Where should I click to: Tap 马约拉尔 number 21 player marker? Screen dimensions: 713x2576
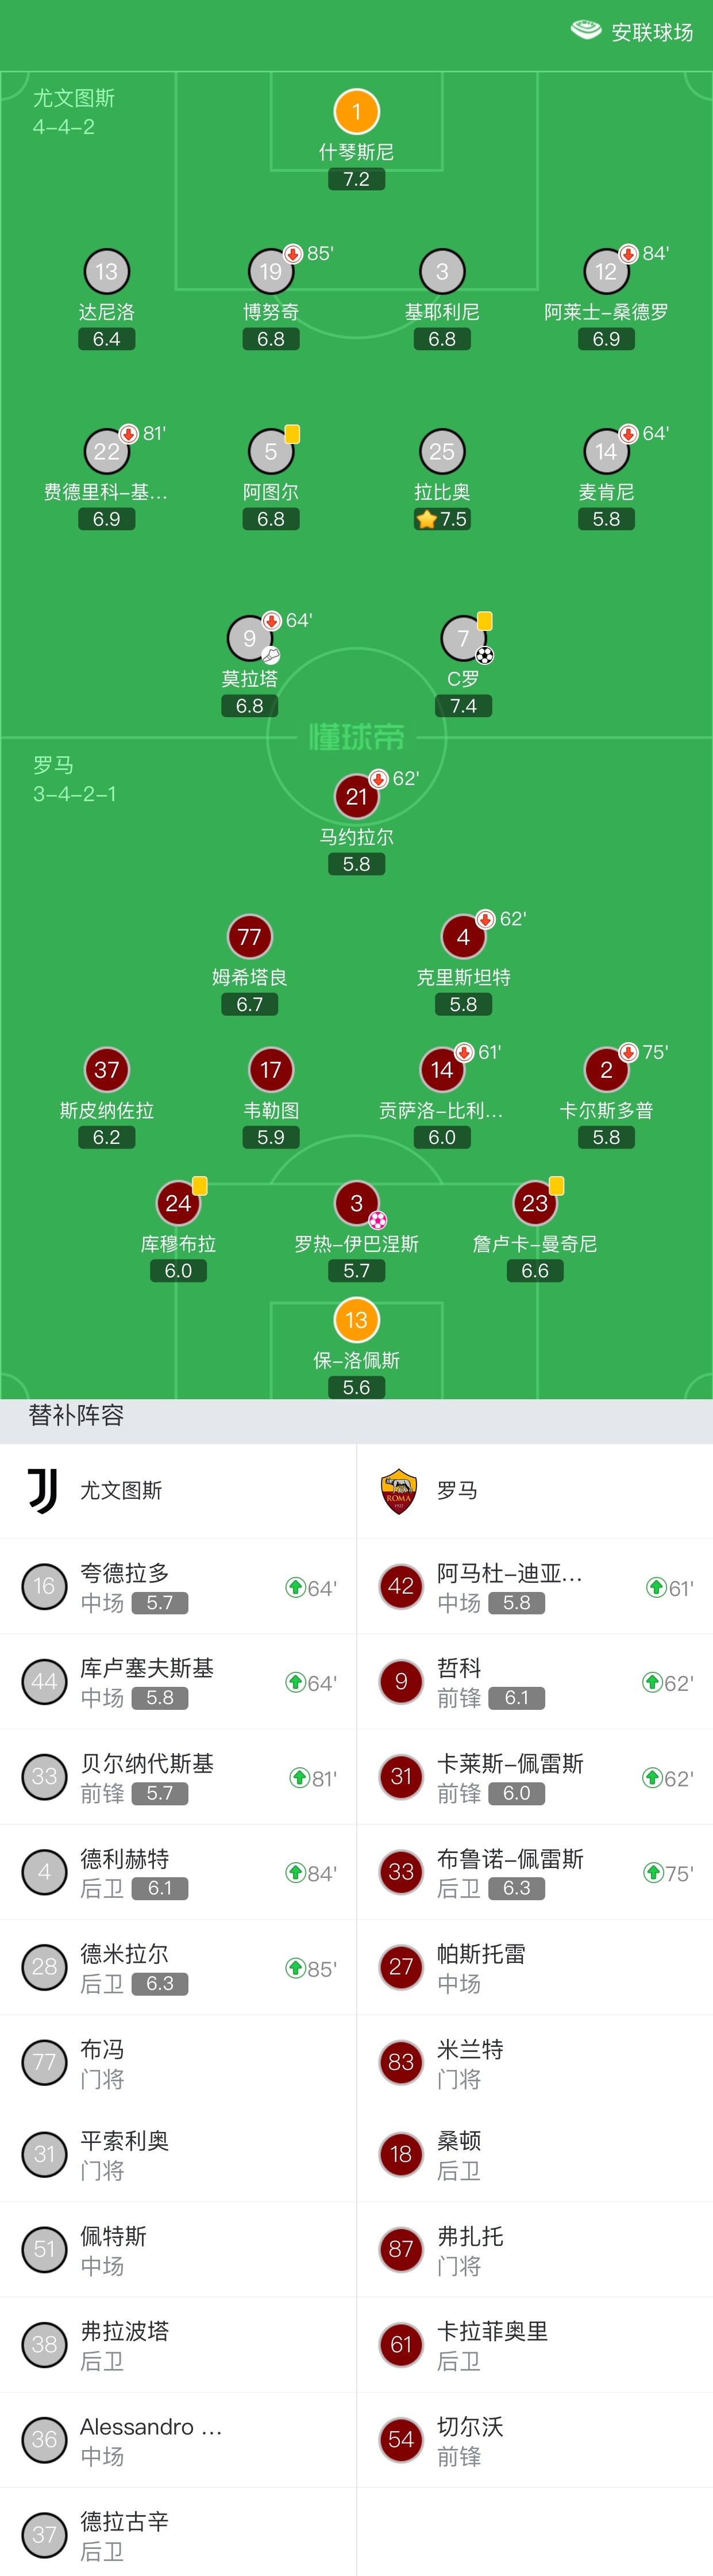[356, 797]
